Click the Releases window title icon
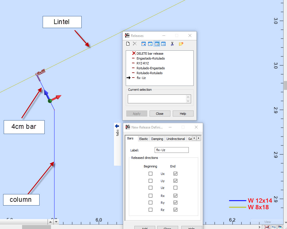 (x=127, y=35)
